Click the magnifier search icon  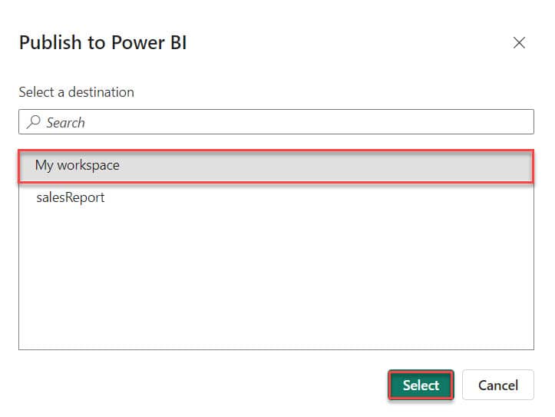point(33,122)
